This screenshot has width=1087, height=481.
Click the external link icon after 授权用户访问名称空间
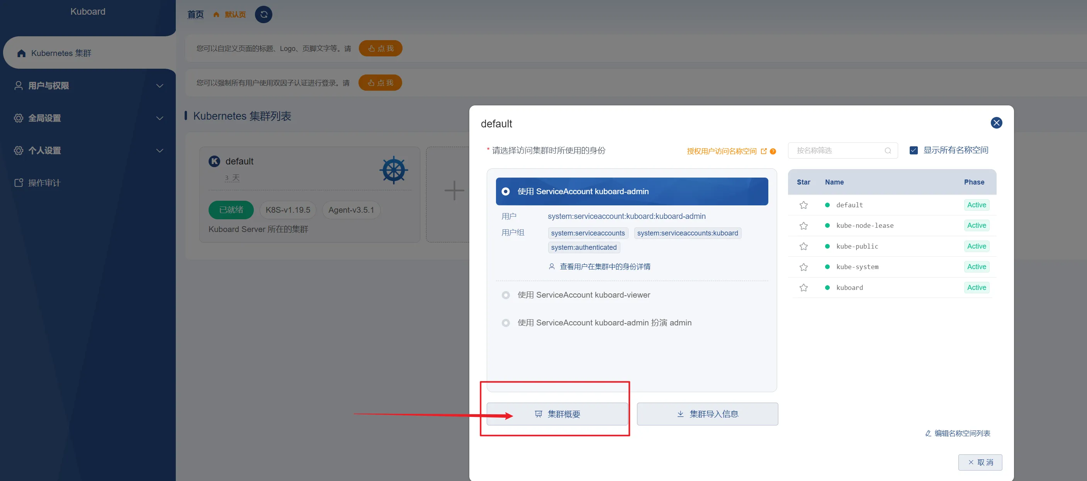[x=763, y=151]
